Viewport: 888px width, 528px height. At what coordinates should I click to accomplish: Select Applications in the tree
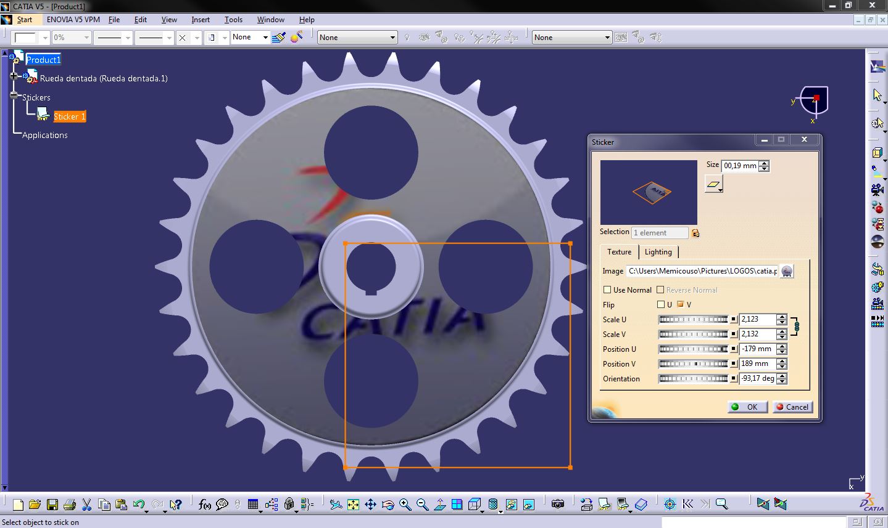pyautogui.click(x=45, y=135)
